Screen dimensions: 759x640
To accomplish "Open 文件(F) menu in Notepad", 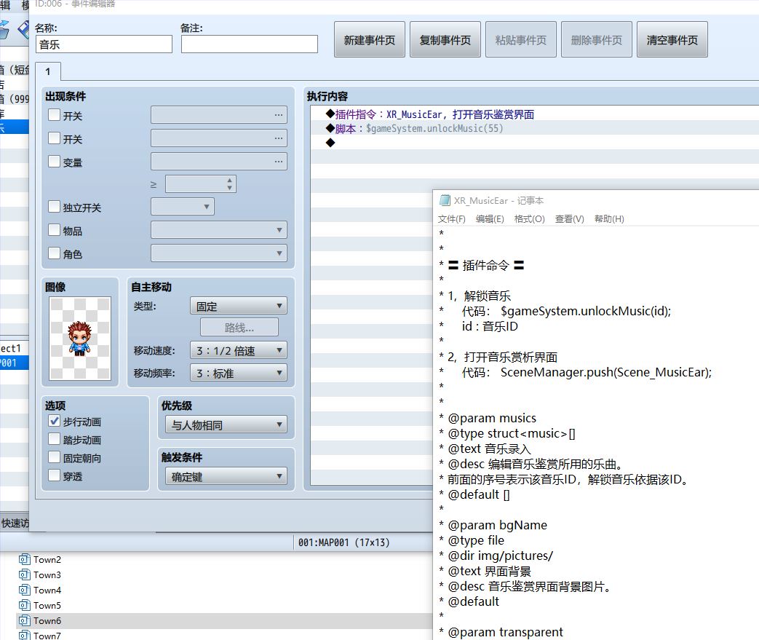I will click(x=452, y=219).
